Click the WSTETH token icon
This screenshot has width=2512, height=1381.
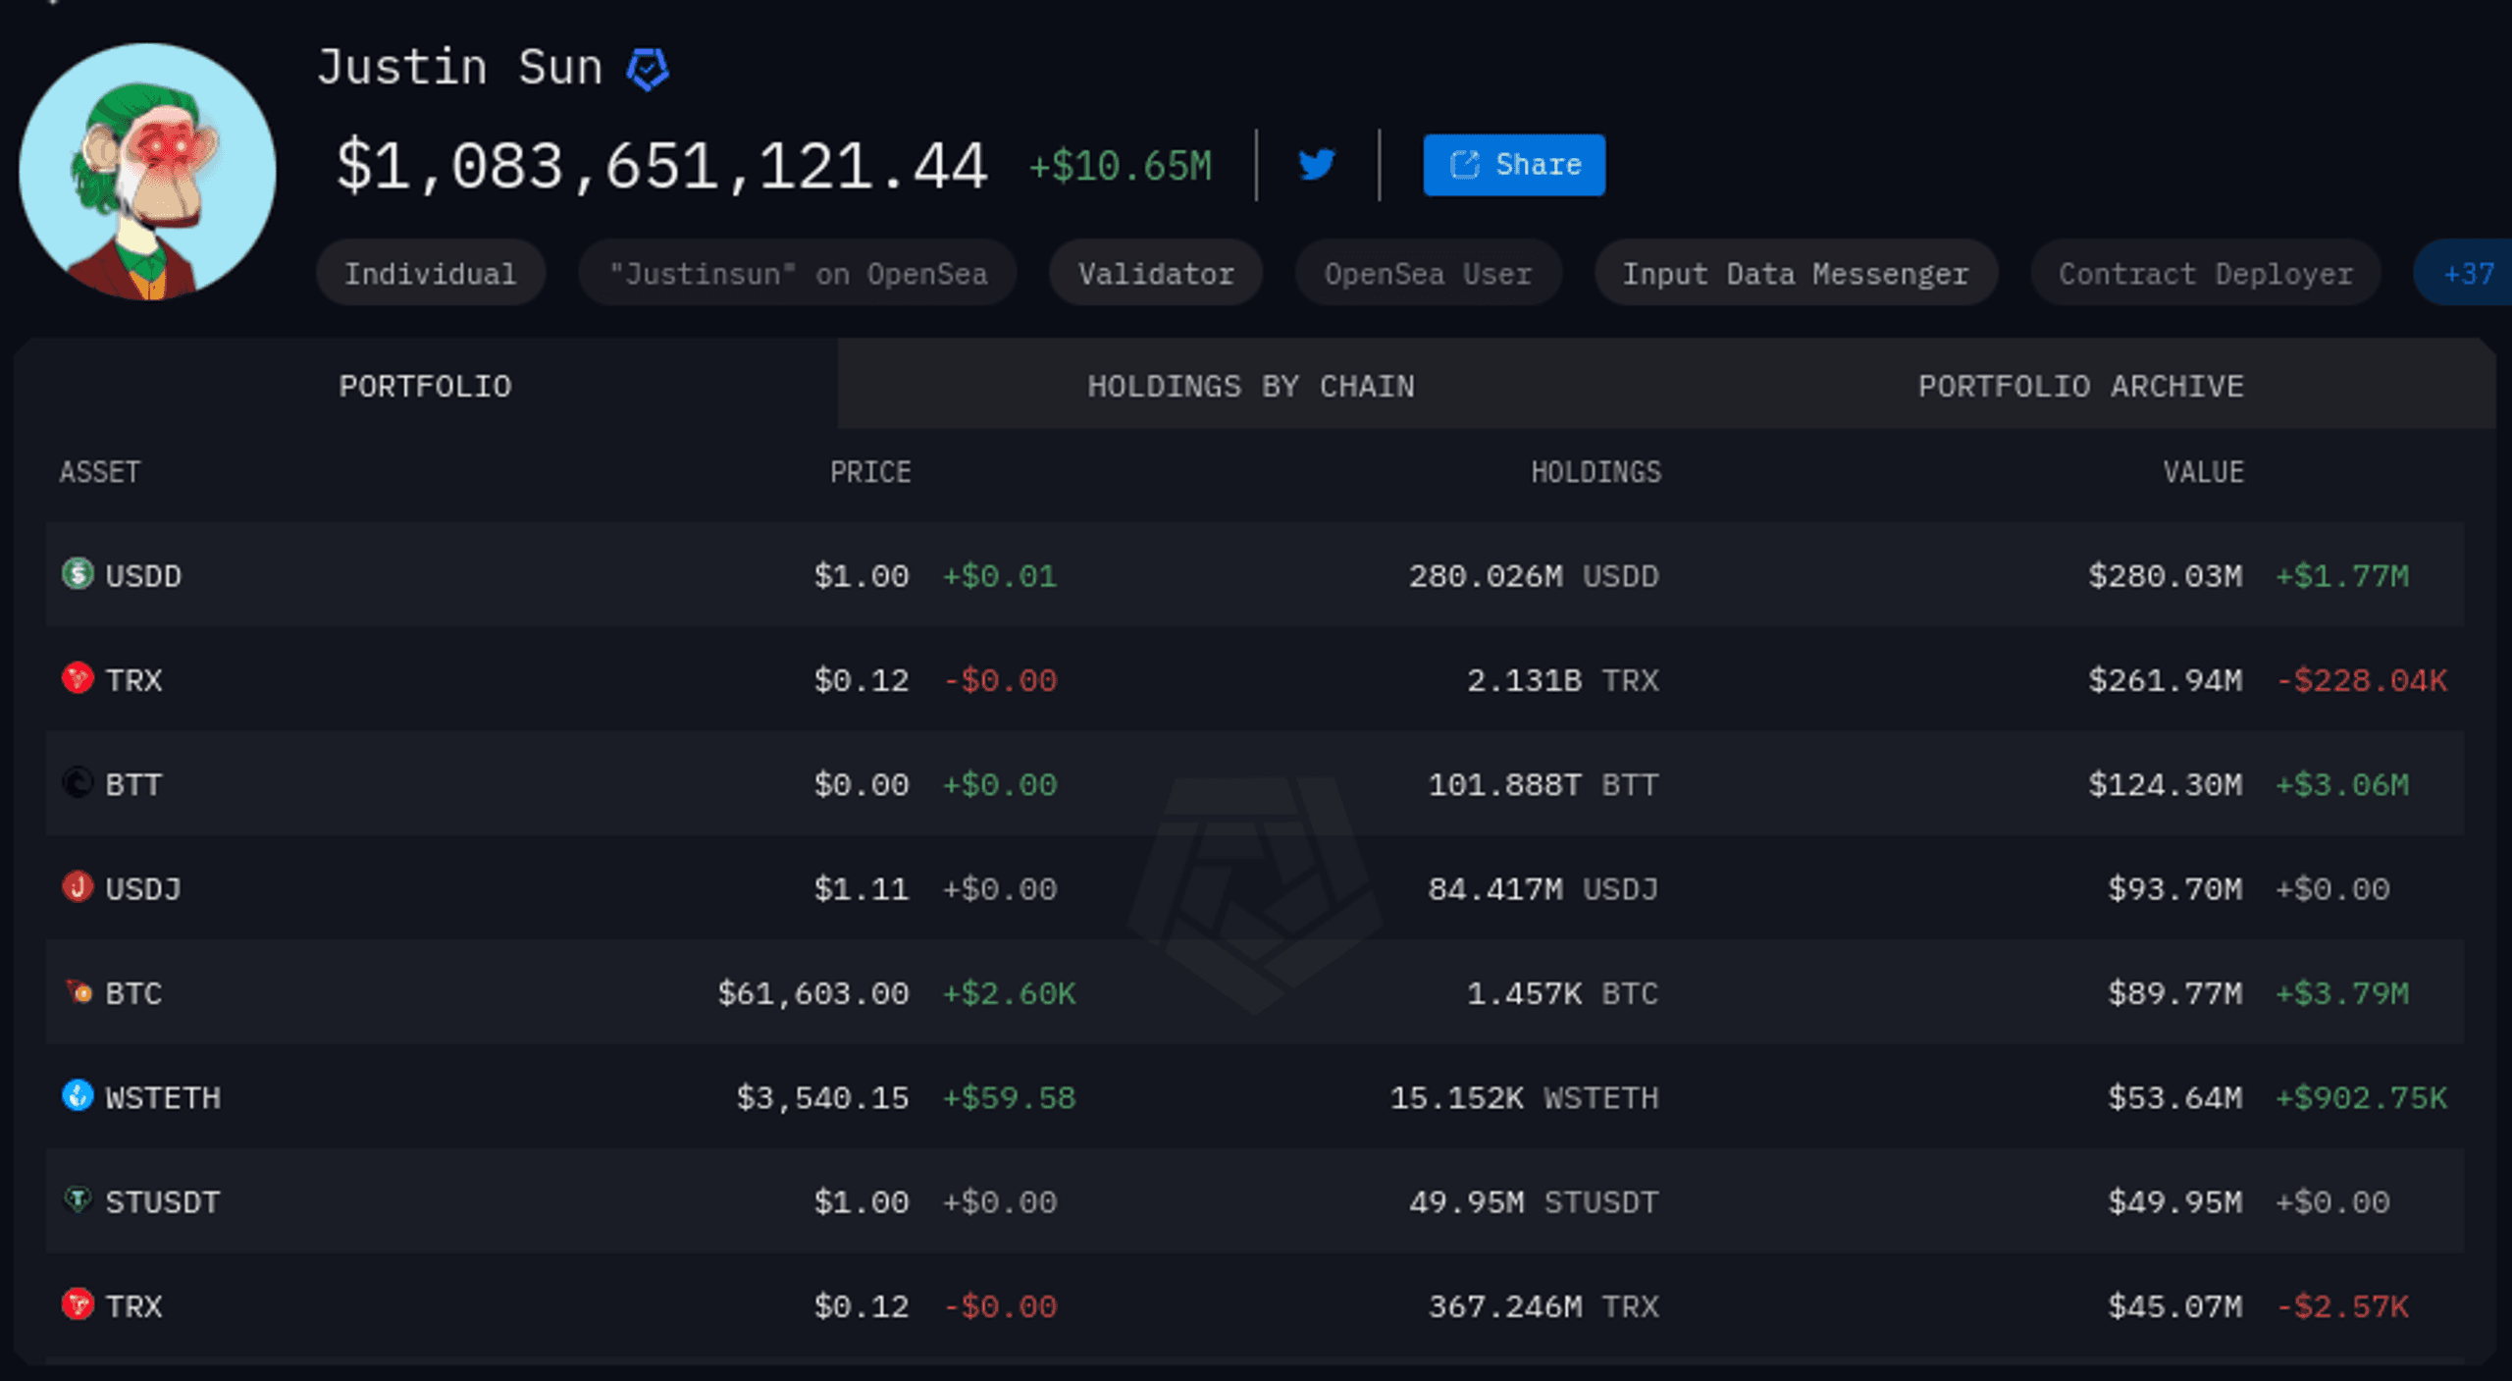tap(78, 1095)
